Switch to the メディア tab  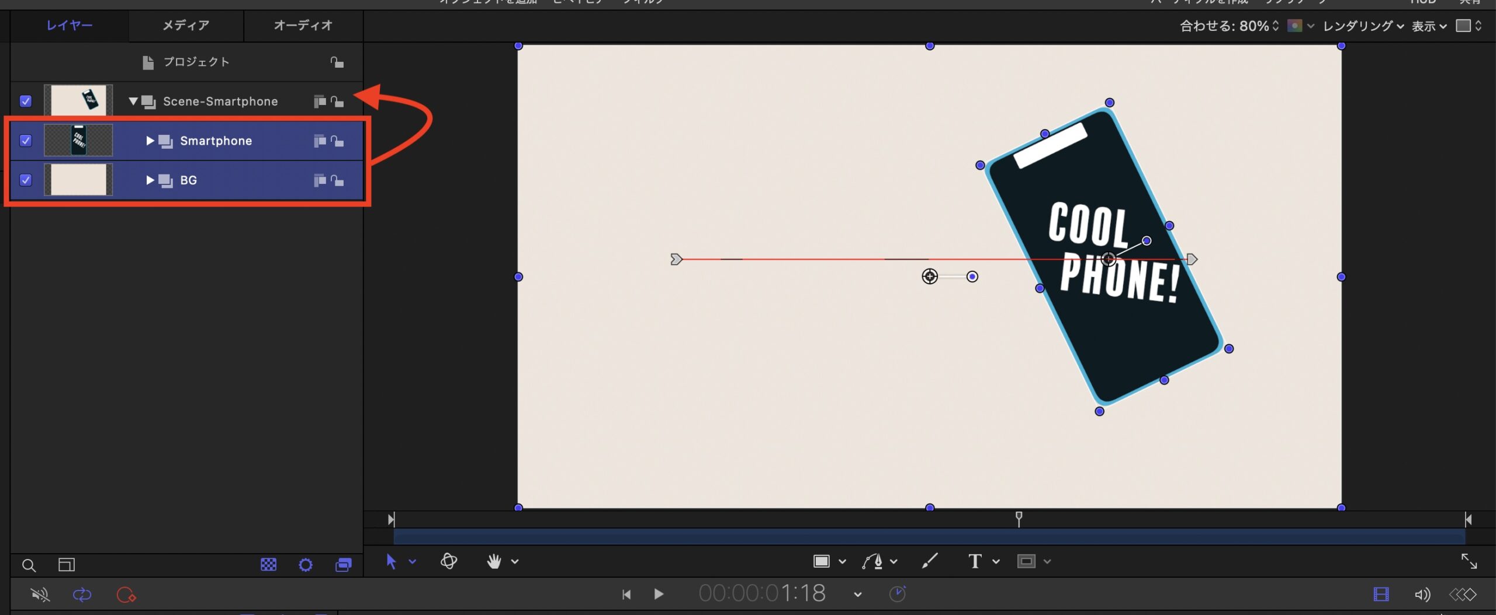[186, 26]
